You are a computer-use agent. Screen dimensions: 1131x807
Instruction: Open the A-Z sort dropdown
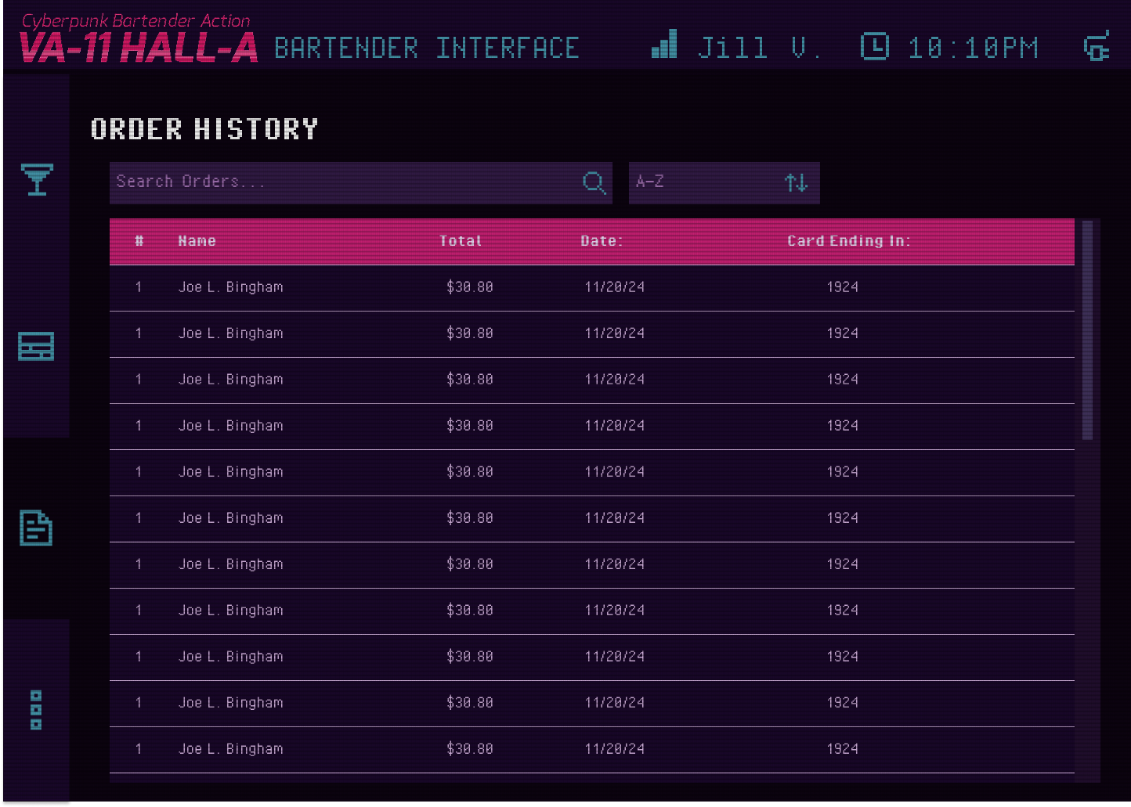click(x=724, y=183)
